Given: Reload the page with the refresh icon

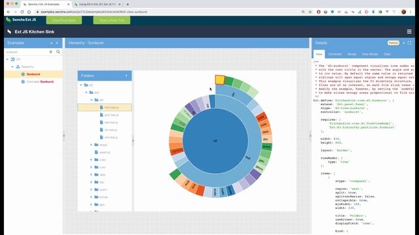Looking at the screenshot, I should [x=22, y=12].
